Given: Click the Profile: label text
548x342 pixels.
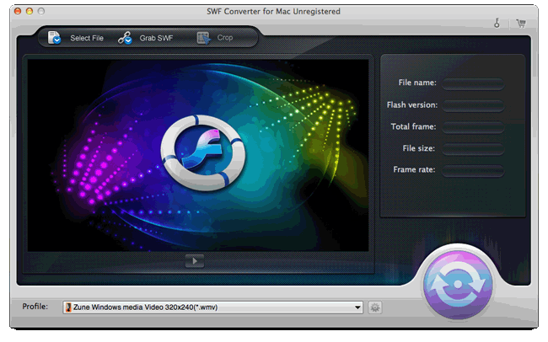Looking at the screenshot, I should click(35, 307).
